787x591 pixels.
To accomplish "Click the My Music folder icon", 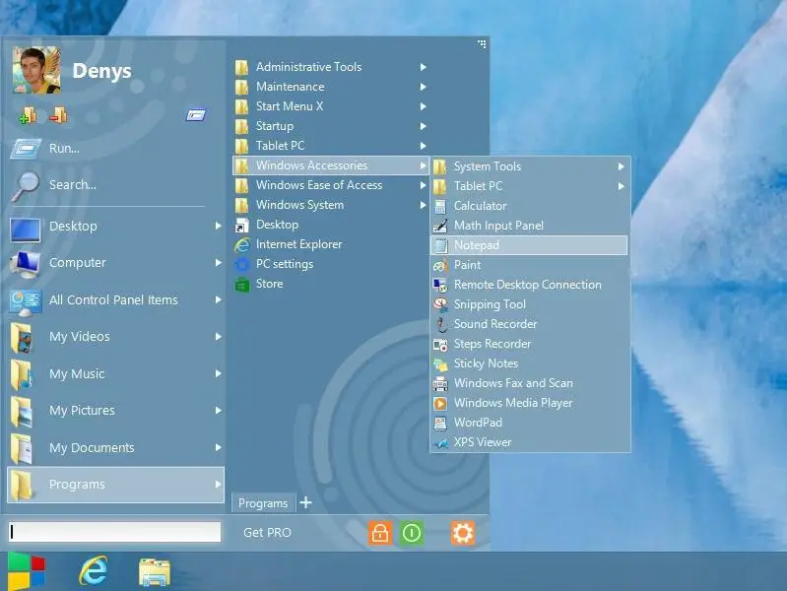I will [x=23, y=374].
